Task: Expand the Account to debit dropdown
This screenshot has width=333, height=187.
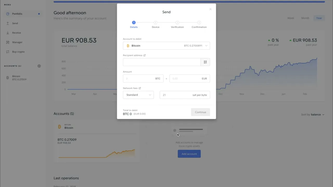Action: click(x=166, y=46)
